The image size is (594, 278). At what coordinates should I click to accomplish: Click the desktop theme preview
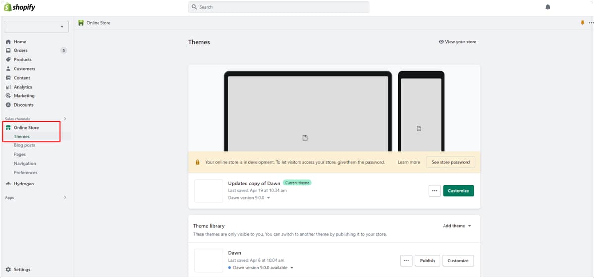click(307, 111)
